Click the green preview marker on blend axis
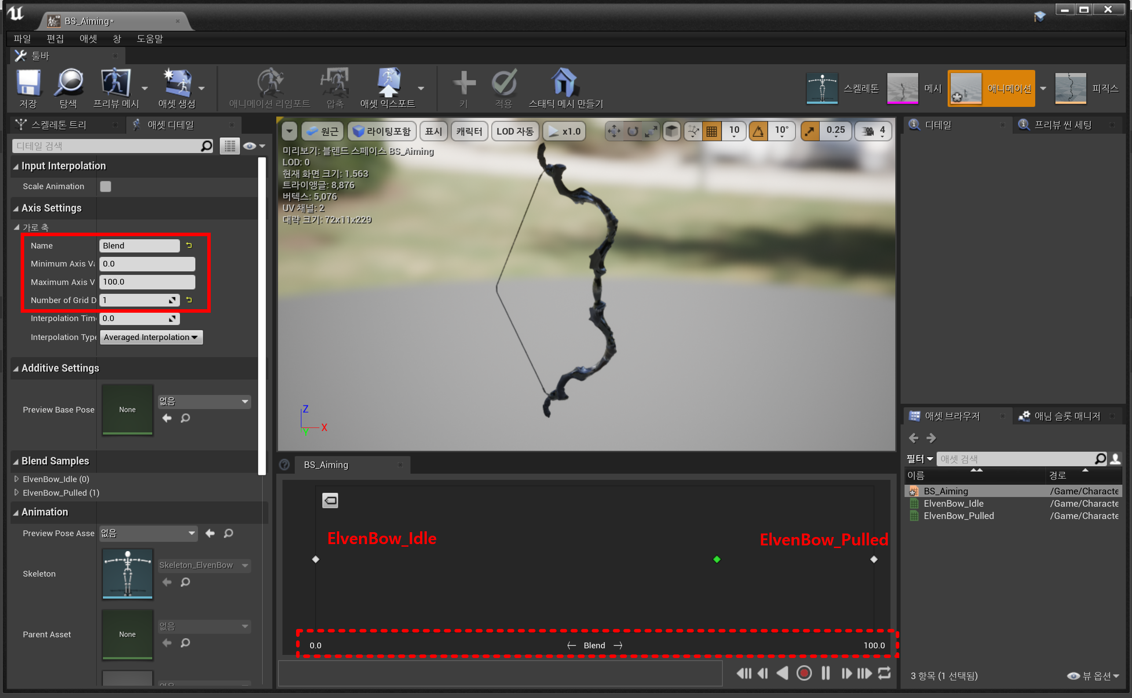The width and height of the screenshot is (1132, 698). [x=717, y=559]
